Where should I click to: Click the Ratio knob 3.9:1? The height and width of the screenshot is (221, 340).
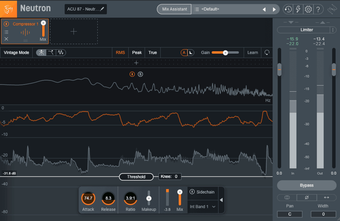[130, 198]
